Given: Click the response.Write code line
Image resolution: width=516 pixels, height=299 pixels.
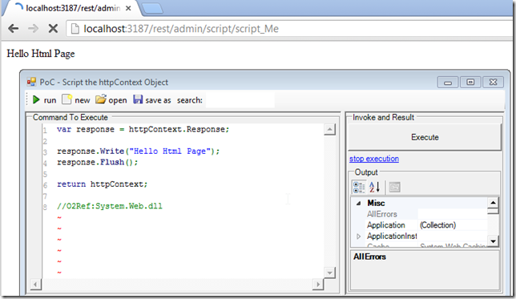Looking at the screenshot, I should click(138, 152).
